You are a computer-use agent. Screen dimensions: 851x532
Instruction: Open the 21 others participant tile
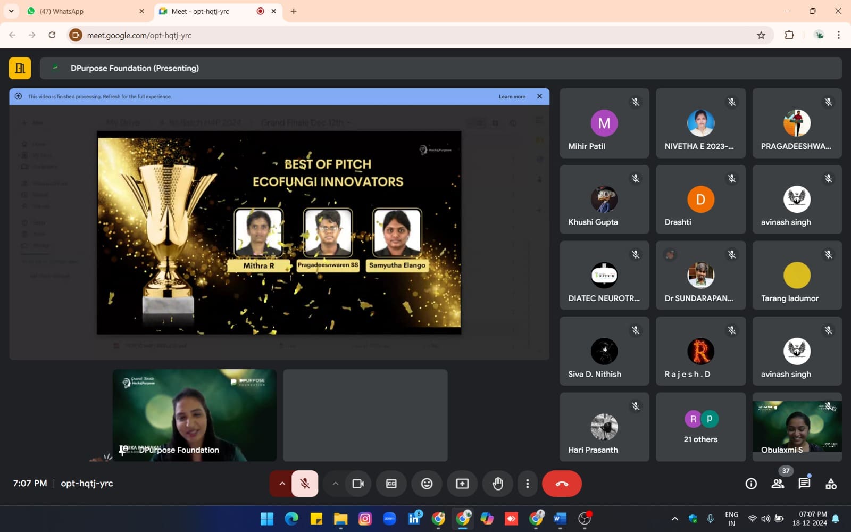tap(700, 427)
